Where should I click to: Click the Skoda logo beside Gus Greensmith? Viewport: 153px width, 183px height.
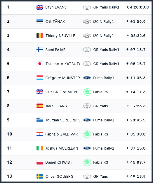coord(87,92)
